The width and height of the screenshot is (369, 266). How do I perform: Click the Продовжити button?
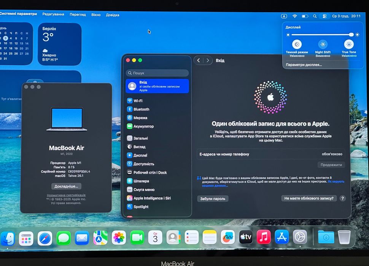tap(331, 165)
